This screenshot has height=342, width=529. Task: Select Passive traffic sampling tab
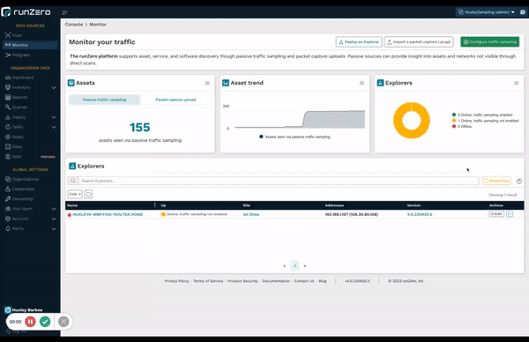click(104, 100)
